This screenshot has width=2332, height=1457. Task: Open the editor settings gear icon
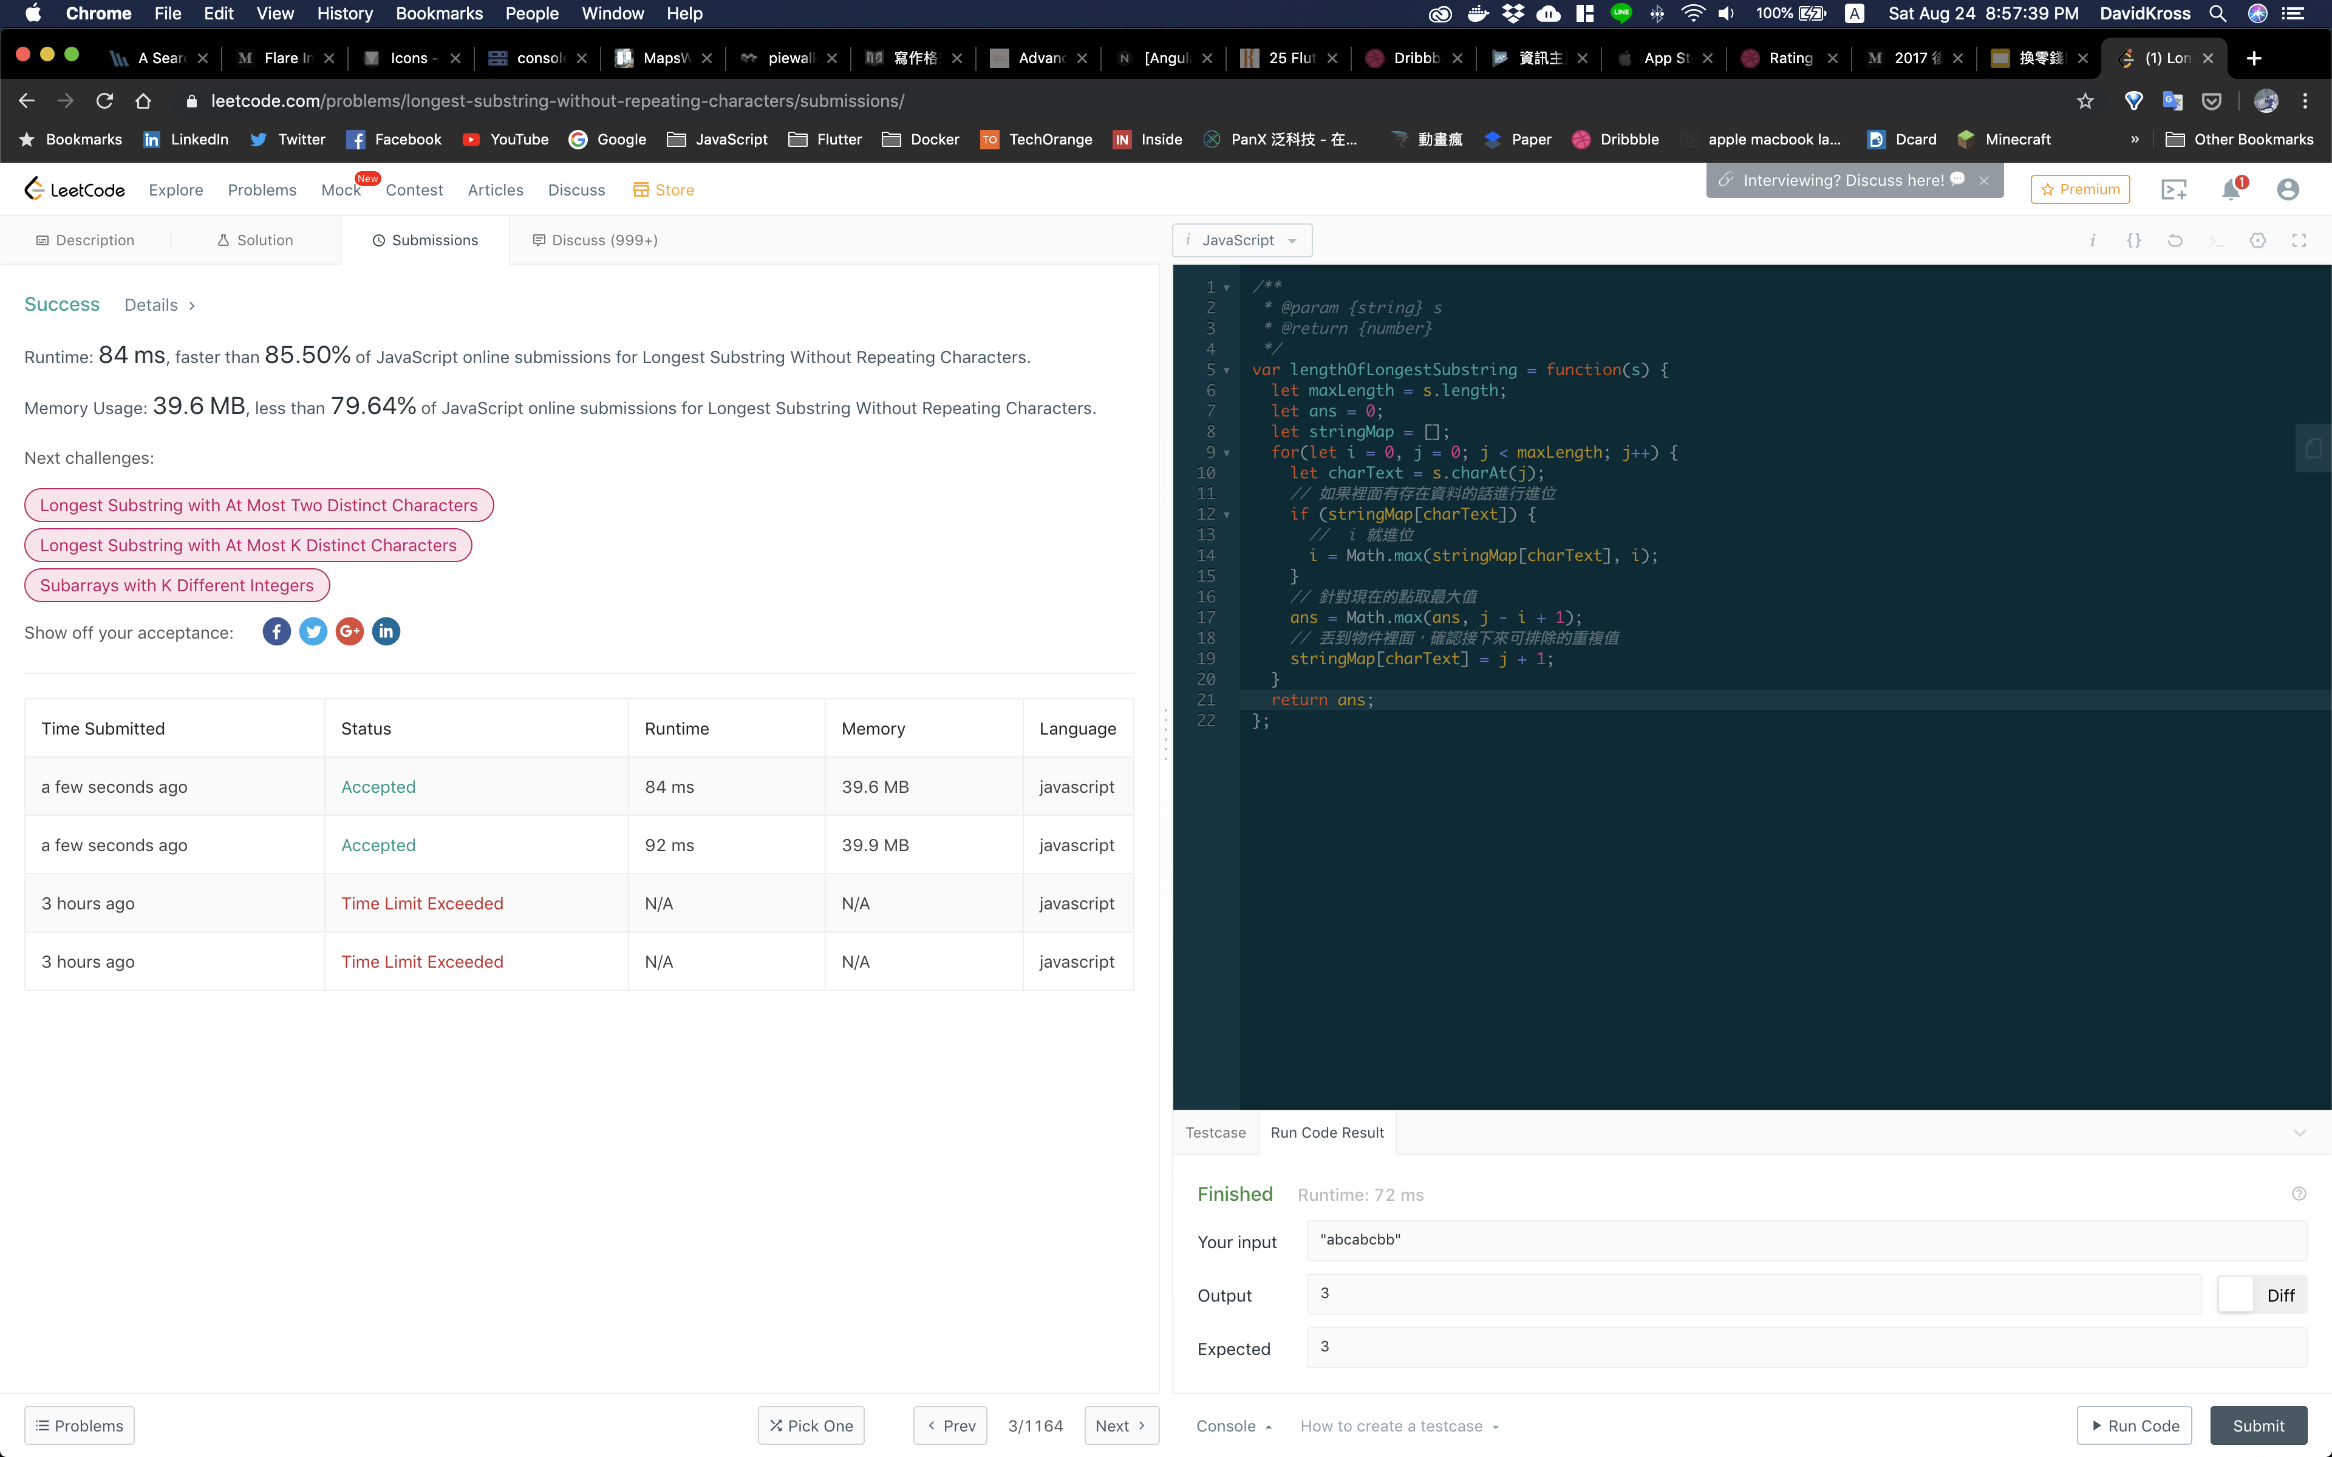[x=2257, y=240]
